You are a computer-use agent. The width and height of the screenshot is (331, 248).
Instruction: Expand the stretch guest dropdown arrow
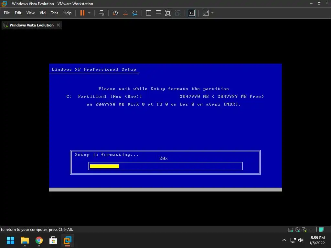(x=212, y=13)
